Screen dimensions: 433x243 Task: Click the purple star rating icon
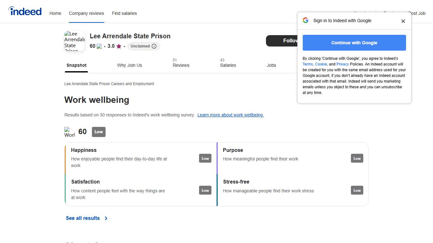[x=119, y=46]
